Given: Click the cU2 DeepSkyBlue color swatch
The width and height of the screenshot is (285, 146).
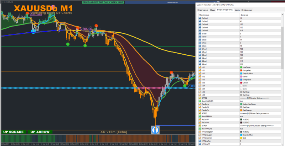Looking at the screenshot, I should tap(241, 74).
